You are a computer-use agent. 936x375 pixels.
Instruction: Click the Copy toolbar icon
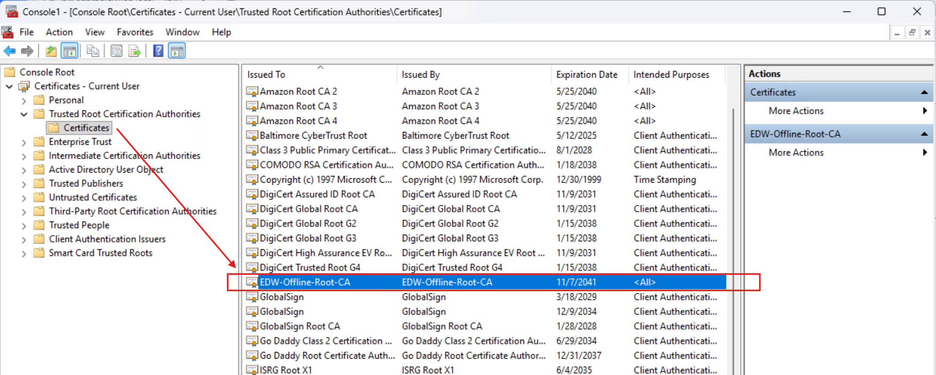93,51
